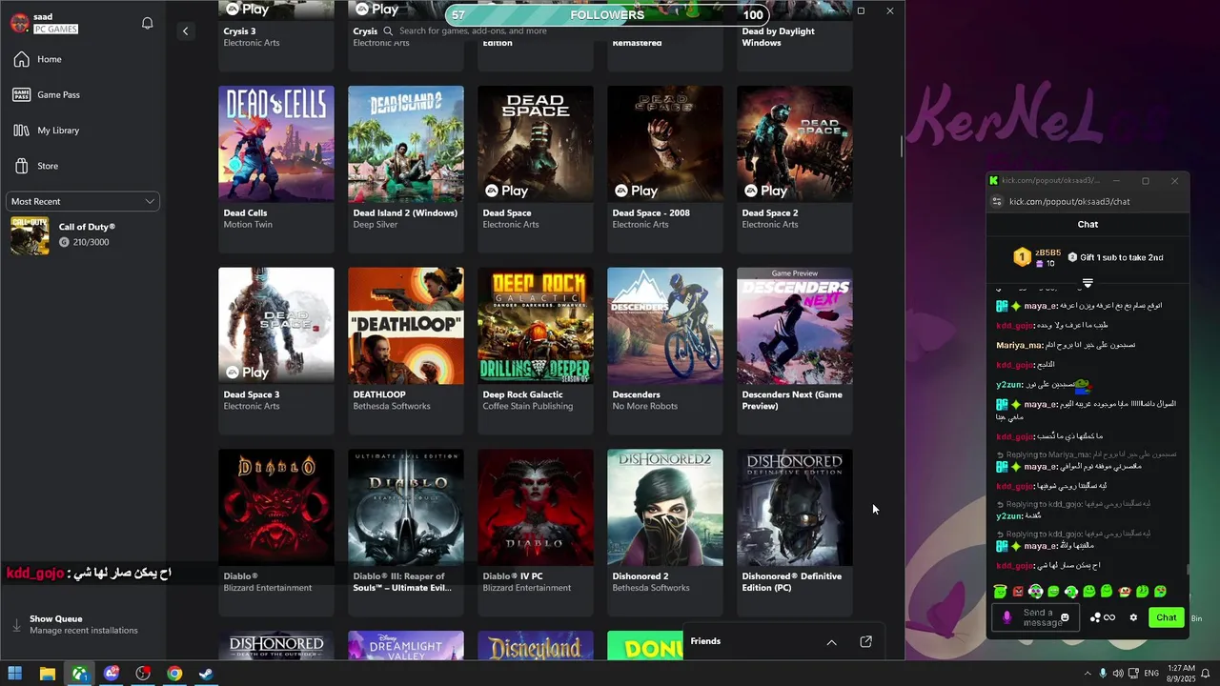Click the microphone tray icon
The image size is (1220, 686).
(x=1103, y=674)
